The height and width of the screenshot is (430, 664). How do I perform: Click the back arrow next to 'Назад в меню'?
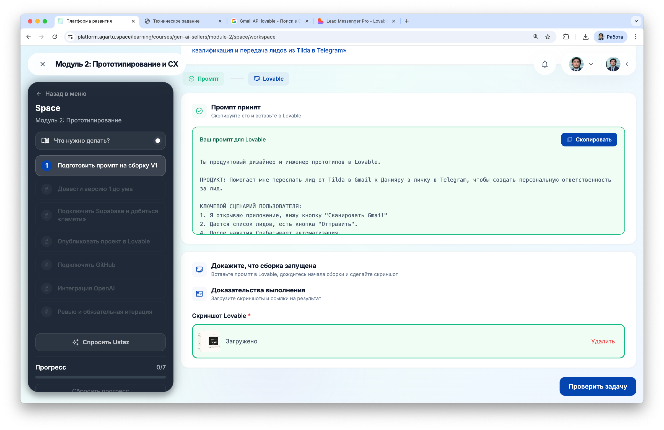coord(39,94)
